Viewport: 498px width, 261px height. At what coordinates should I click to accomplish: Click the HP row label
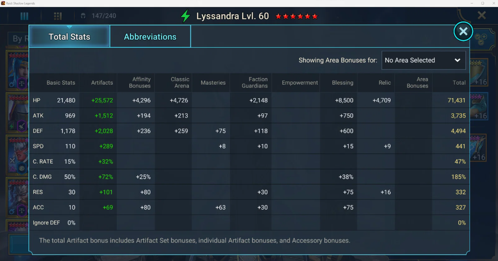click(x=37, y=100)
